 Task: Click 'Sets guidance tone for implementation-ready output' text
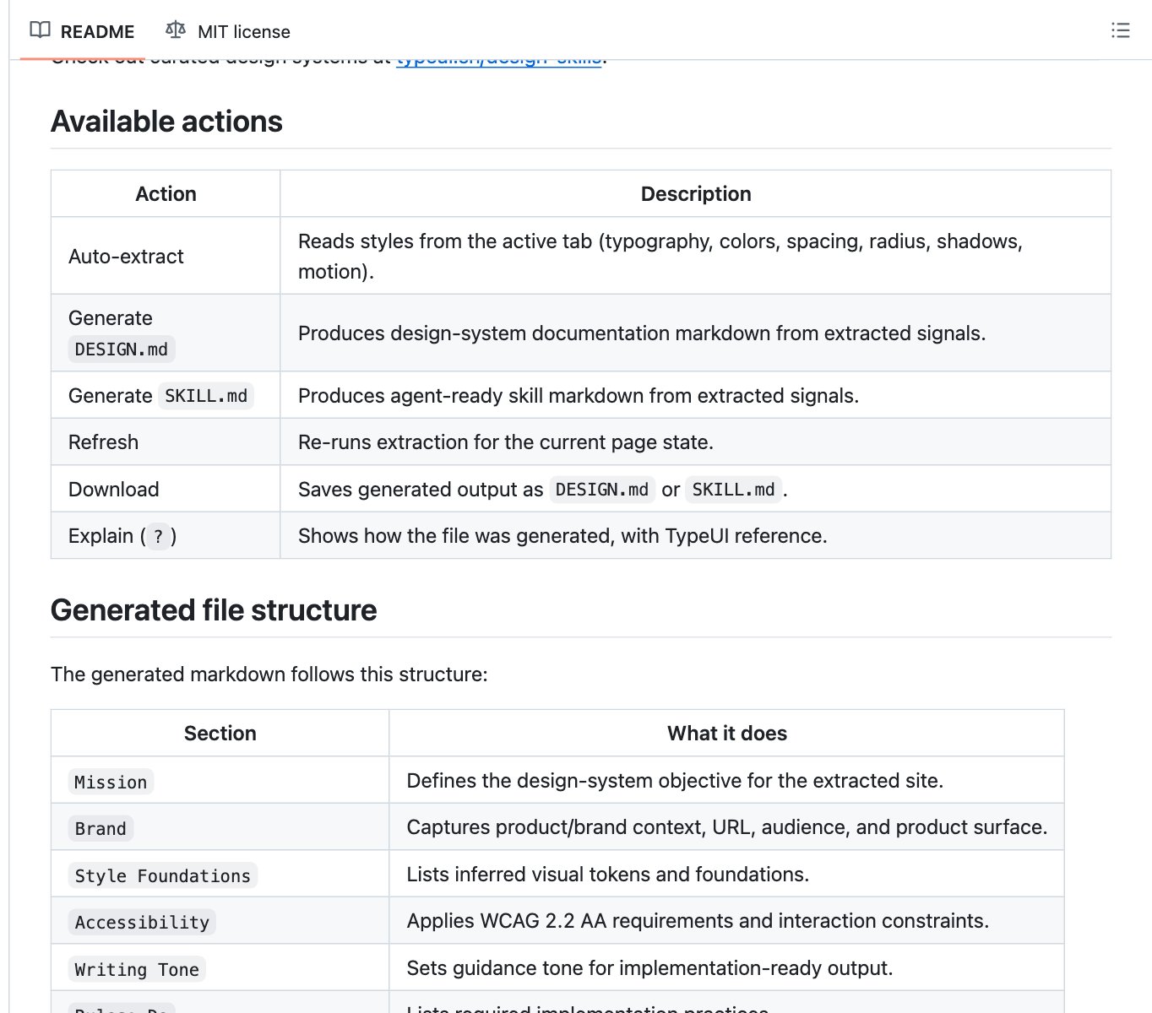click(x=649, y=968)
